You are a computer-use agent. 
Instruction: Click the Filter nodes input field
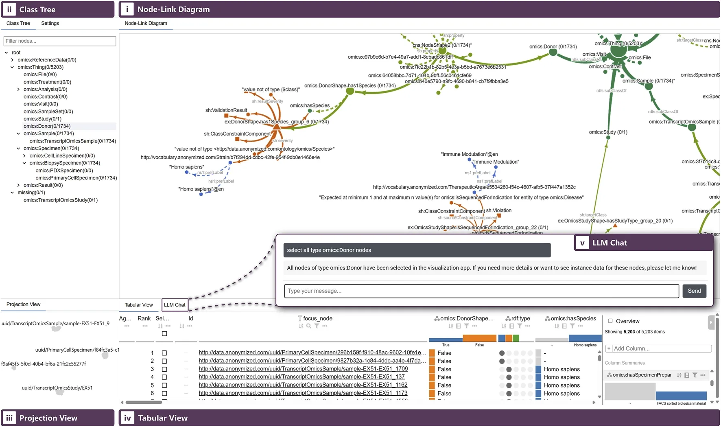60,41
